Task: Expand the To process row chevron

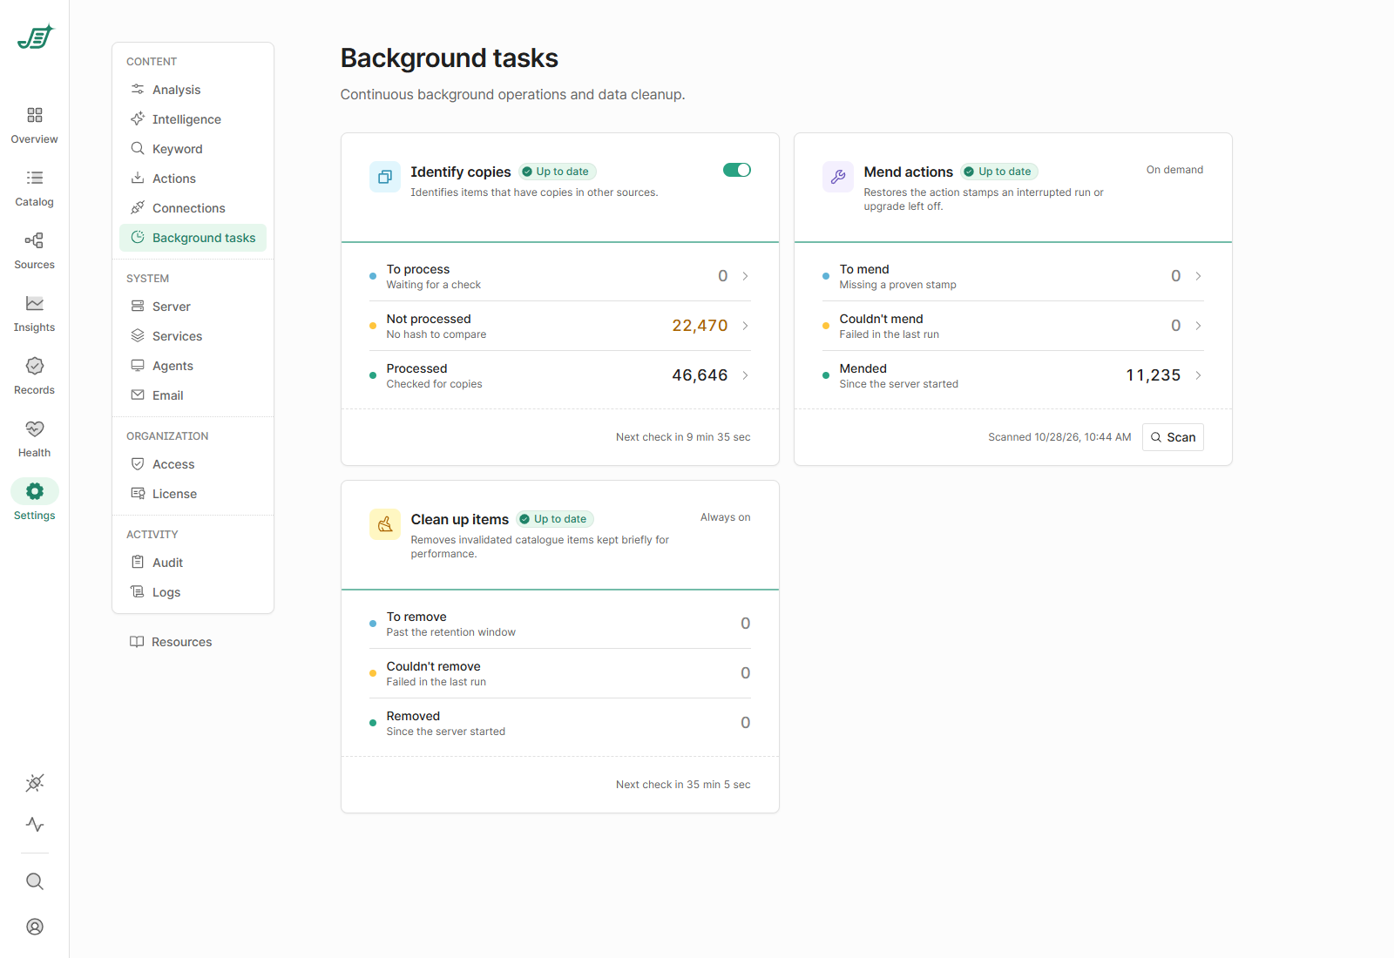Action: [746, 276]
